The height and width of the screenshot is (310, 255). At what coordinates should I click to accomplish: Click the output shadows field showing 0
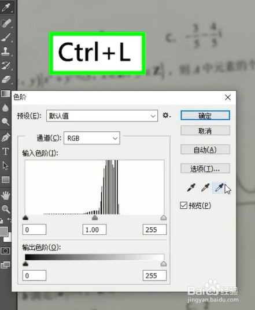(x=34, y=275)
